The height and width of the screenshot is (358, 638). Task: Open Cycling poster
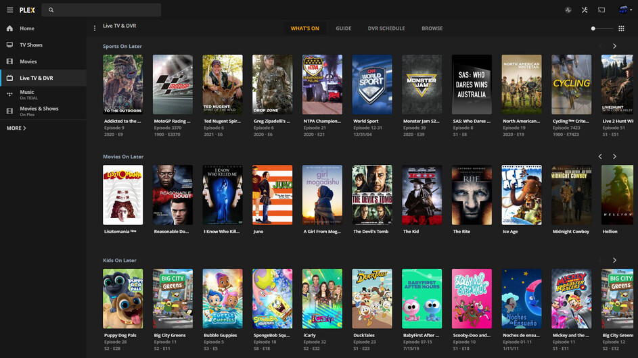(x=571, y=84)
